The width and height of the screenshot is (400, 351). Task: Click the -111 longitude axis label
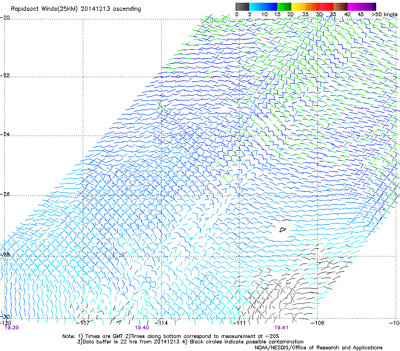(x=239, y=323)
